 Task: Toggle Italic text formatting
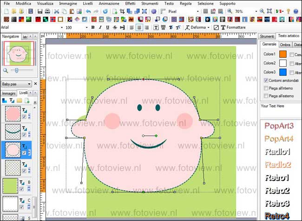coord(100,27)
